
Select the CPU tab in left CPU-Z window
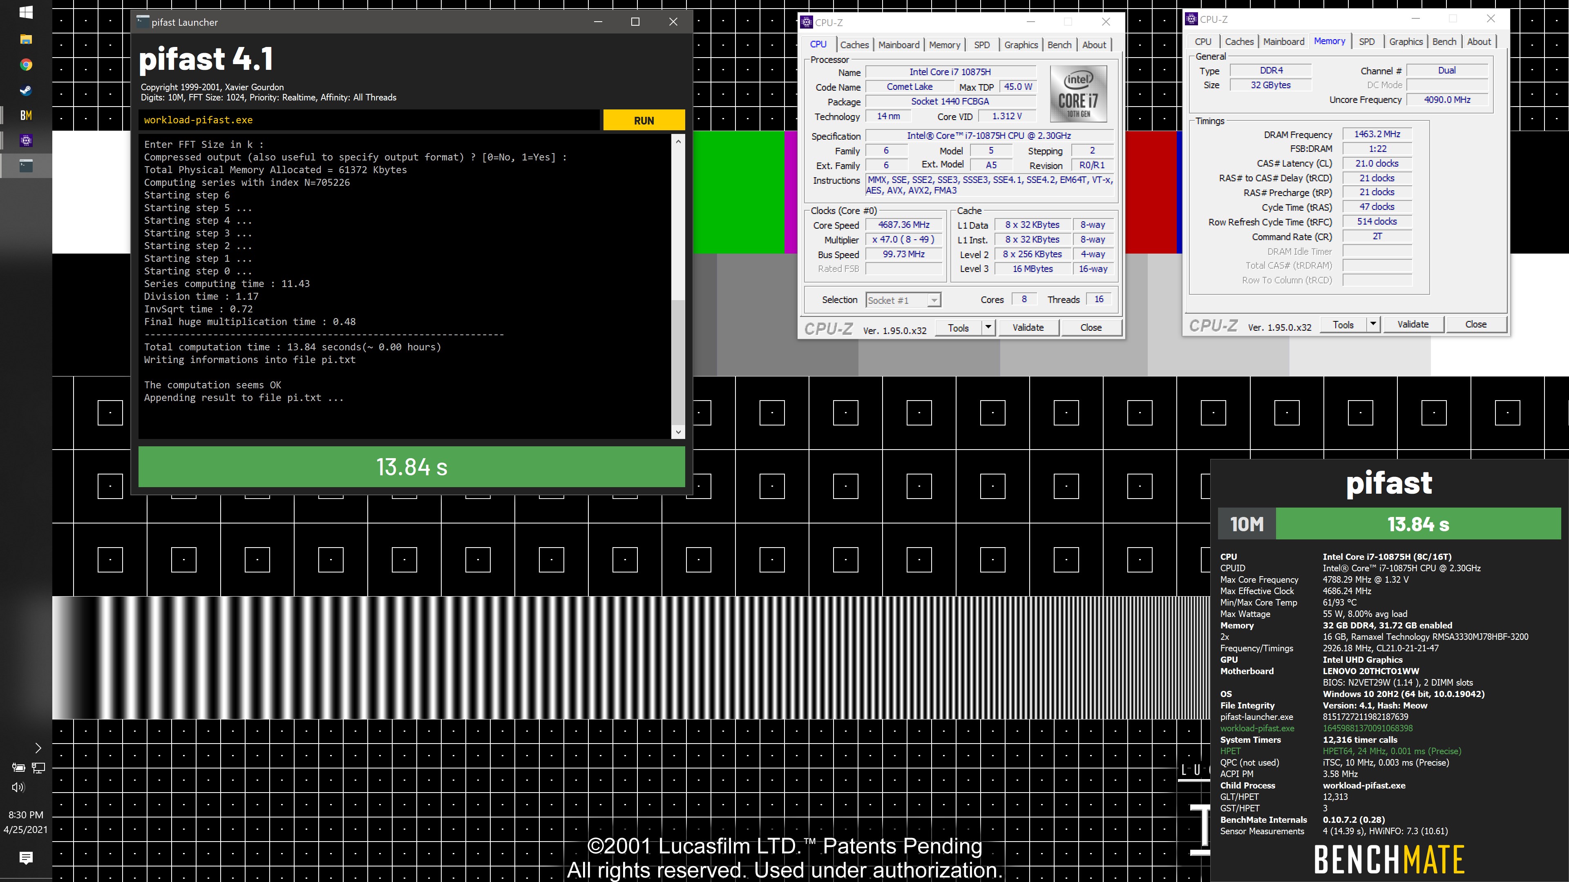[818, 45]
